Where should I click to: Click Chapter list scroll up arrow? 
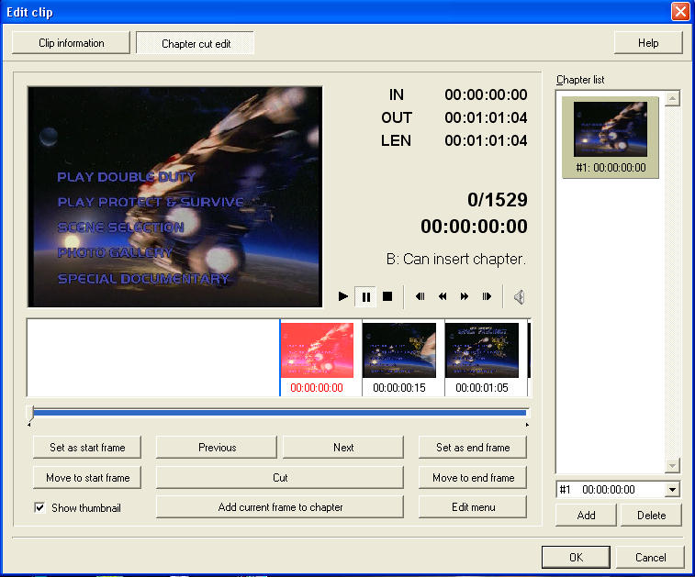tap(672, 98)
